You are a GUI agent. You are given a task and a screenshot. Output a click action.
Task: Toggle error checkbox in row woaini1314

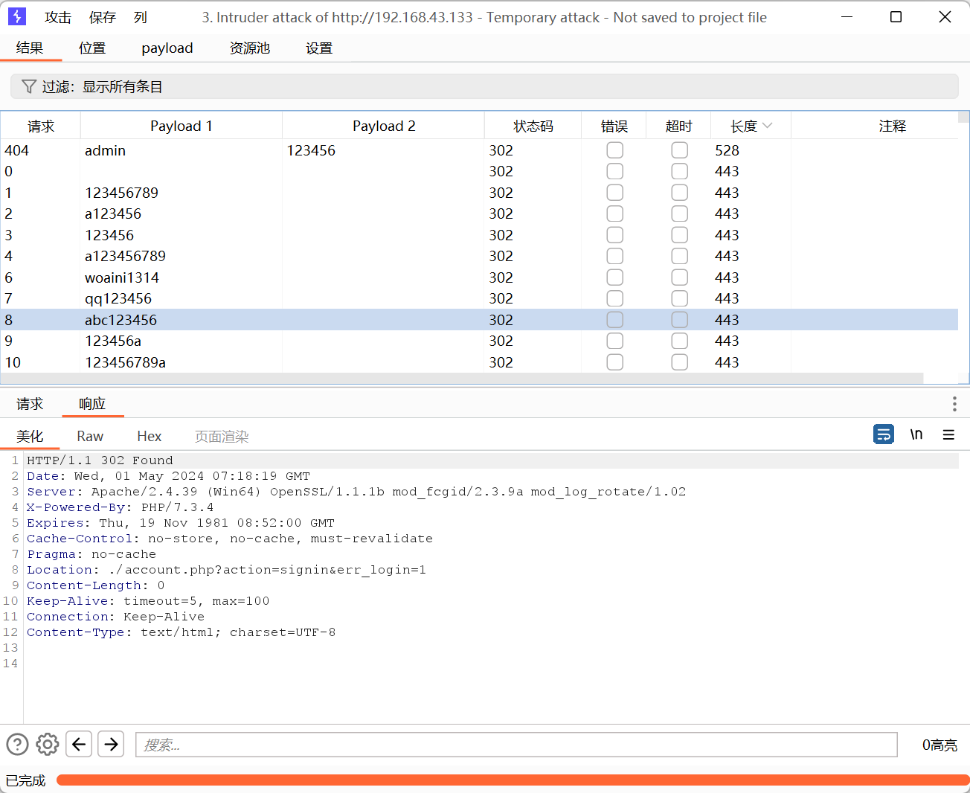pos(614,277)
